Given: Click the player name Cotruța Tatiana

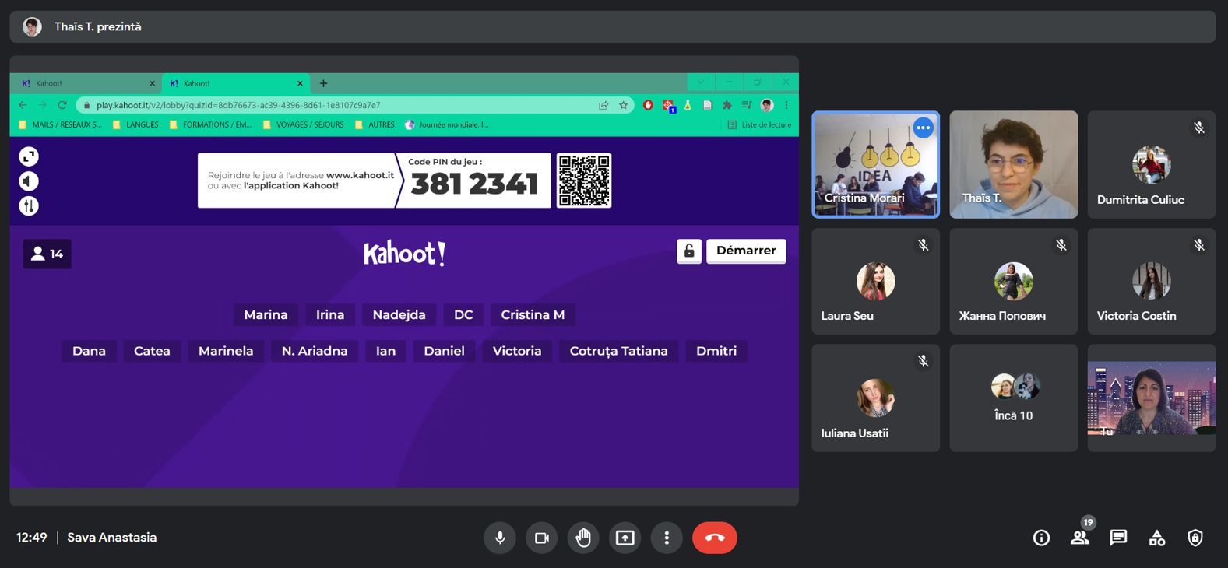Looking at the screenshot, I should coord(618,351).
